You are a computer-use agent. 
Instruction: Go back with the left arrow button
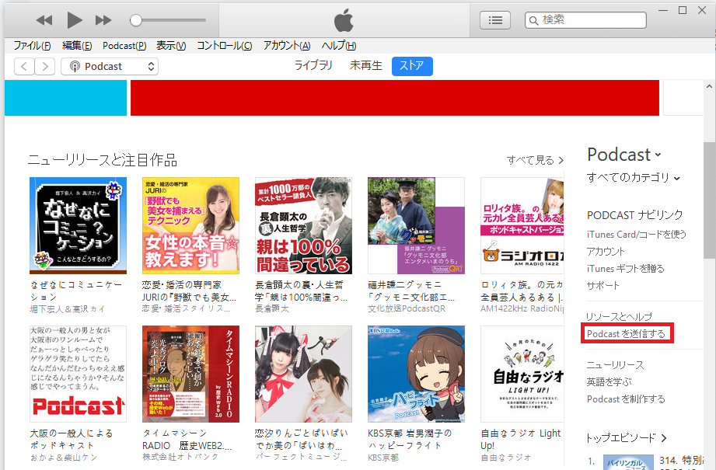coord(24,67)
